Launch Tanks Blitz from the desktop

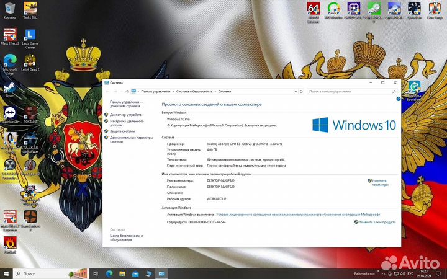coord(30,11)
